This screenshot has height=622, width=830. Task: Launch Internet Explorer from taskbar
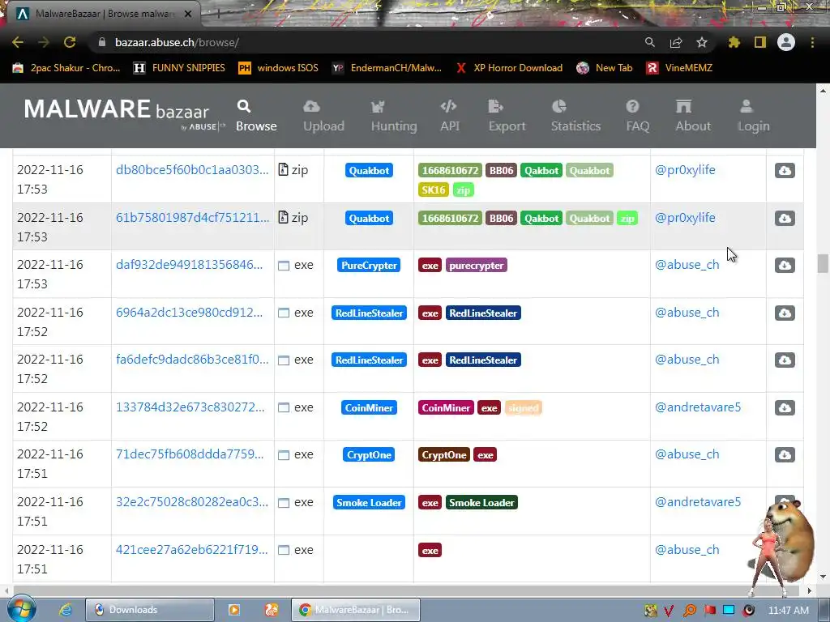click(65, 609)
